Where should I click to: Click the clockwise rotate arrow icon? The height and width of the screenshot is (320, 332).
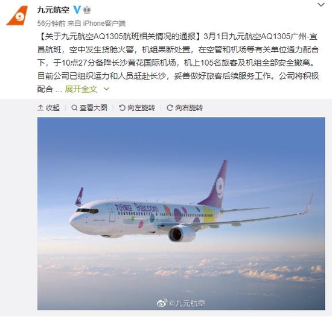pos(170,108)
